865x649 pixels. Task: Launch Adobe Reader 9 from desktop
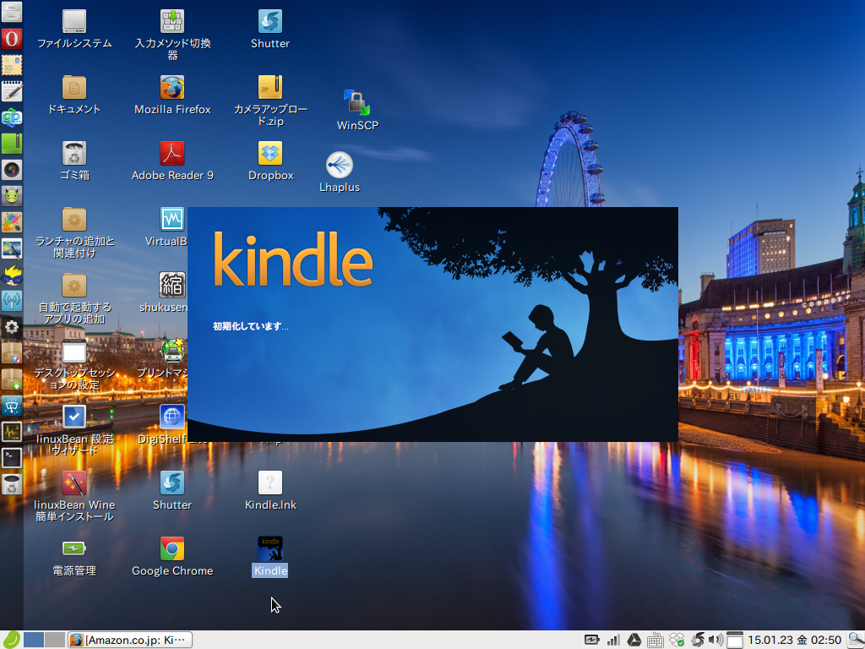coord(172,154)
